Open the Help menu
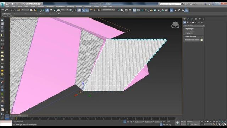Image resolution: width=227 pixels, height=128 pixels. pos(110,7)
